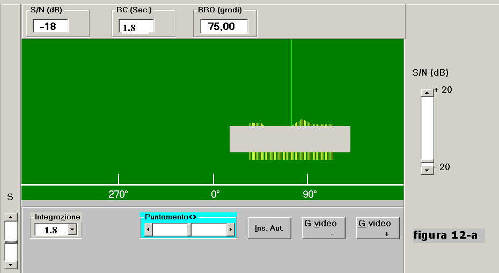Click the Ins. Aut. button
The height and width of the screenshot is (273, 499).
click(x=269, y=228)
